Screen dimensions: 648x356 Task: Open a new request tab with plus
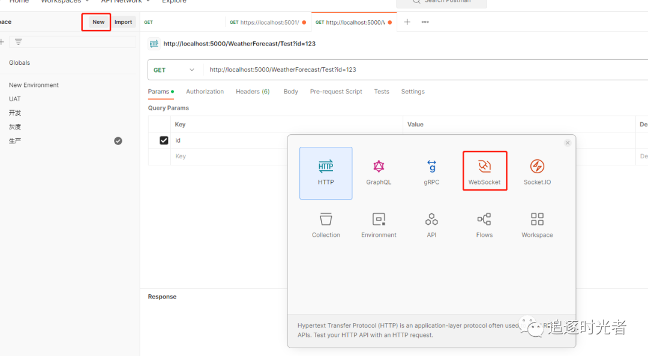tap(407, 22)
